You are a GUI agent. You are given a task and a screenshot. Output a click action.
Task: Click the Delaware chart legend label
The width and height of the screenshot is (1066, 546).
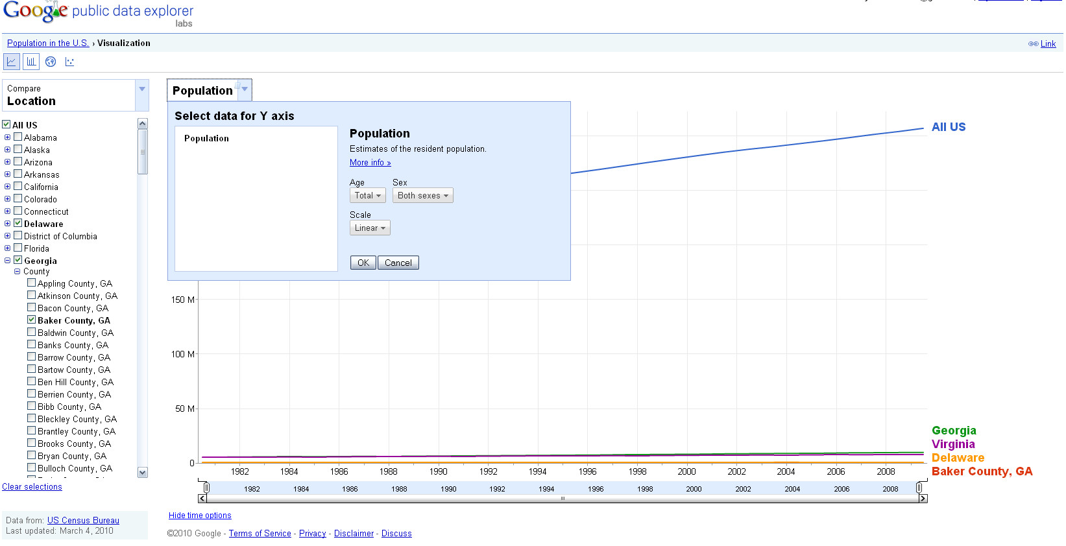point(958,458)
